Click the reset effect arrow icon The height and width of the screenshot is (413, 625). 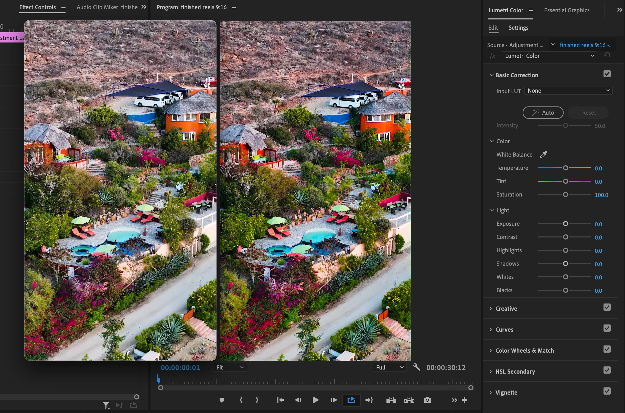point(607,56)
